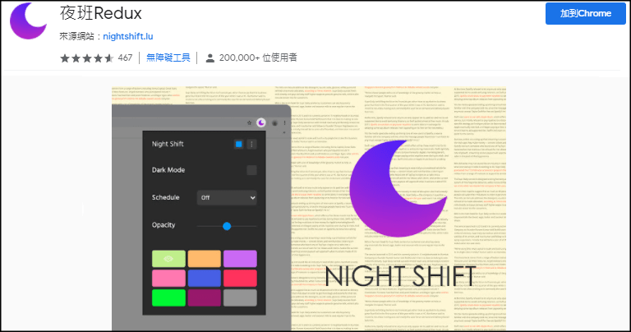Image resolution: width=631 pixels, height=332 pixels.
Task: Click the Night Shift moon toolbar icon
Action: point(261,122)
